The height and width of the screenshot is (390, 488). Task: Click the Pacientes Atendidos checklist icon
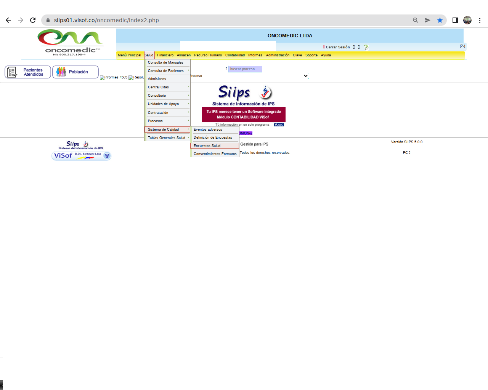point(12,72)
